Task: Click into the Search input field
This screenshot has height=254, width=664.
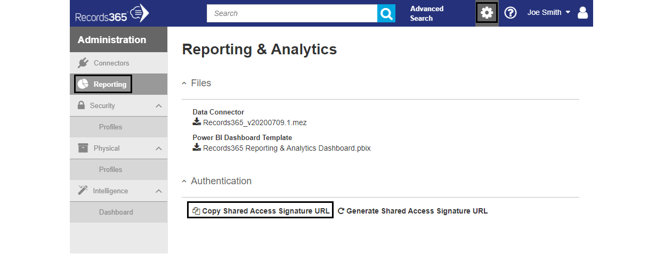Action: click(x=292, y=13)
